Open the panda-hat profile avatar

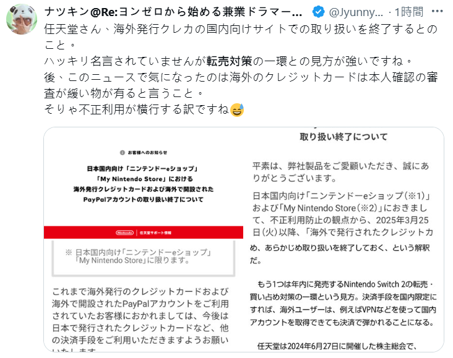(22, 19)
